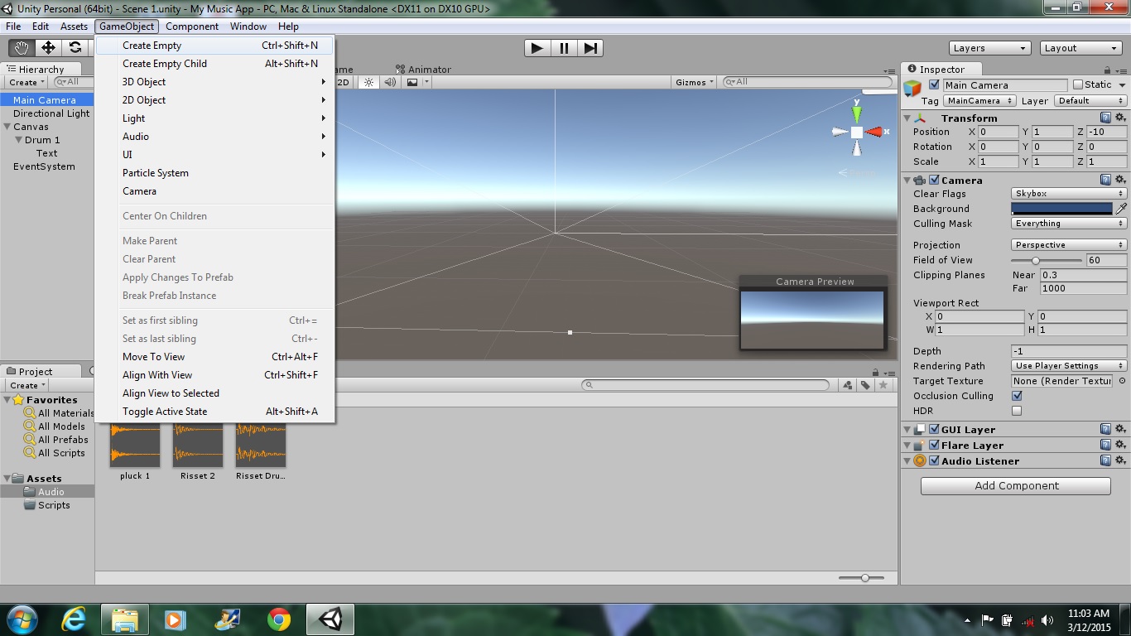Open GameObject icon picker cube
The image size is (1131, 636).
point(912,88)
